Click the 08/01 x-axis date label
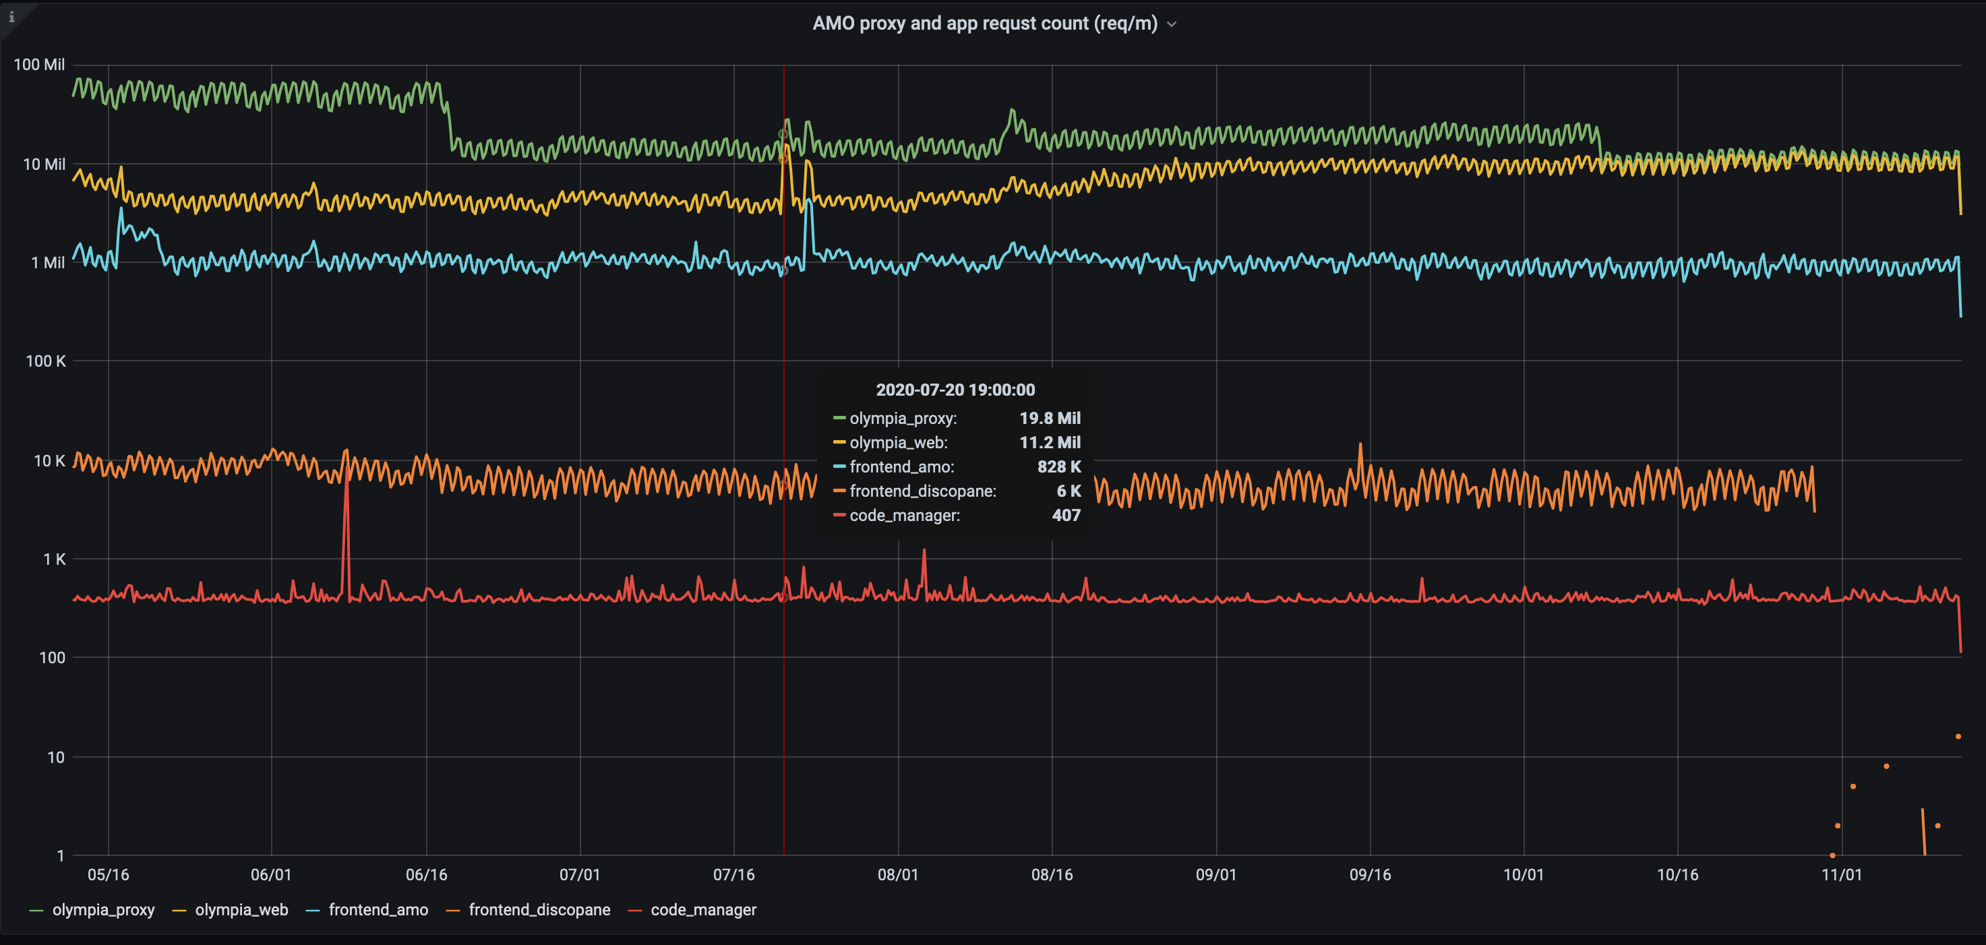 coord(897,875)
